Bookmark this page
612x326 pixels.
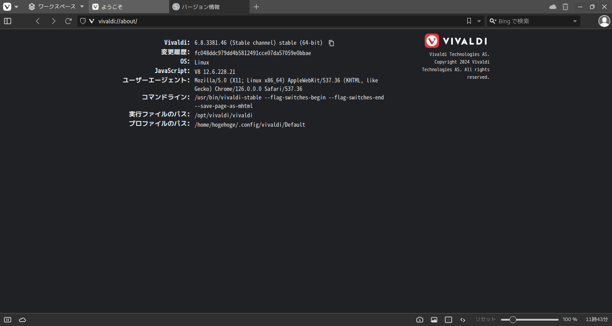[469, 21]
